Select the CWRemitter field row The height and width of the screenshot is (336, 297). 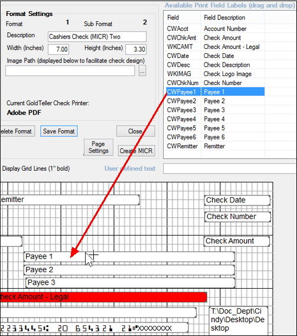[216, 146]
